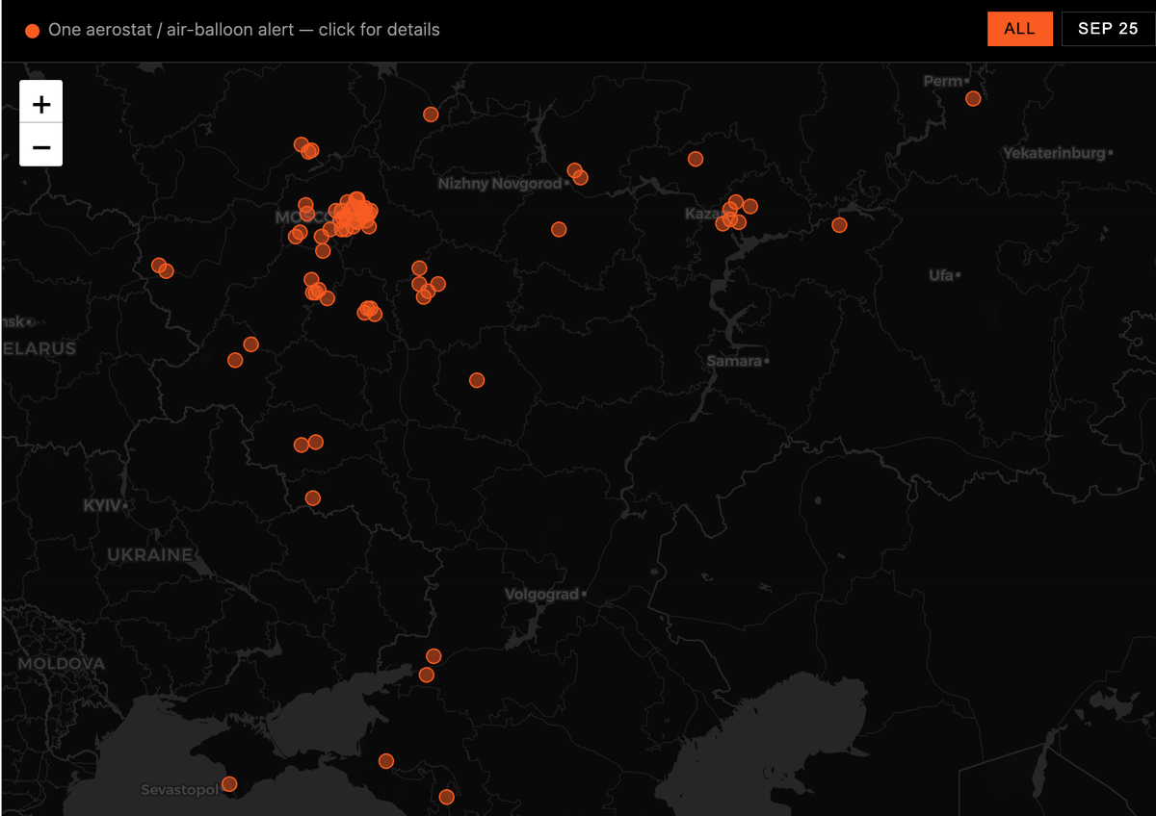
Task: Open the lone marker east of Crimea's coast
Action: tap(386, 761)
